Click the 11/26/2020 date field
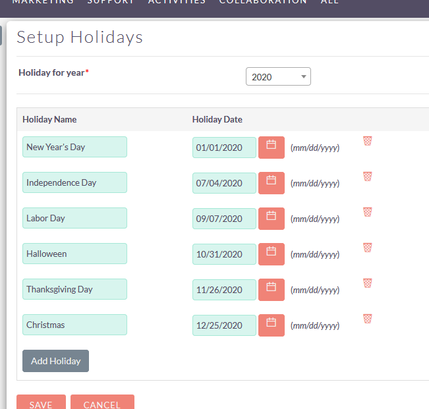Image resolution: width=429 pixels, height=409 pixels. point(224,290)
